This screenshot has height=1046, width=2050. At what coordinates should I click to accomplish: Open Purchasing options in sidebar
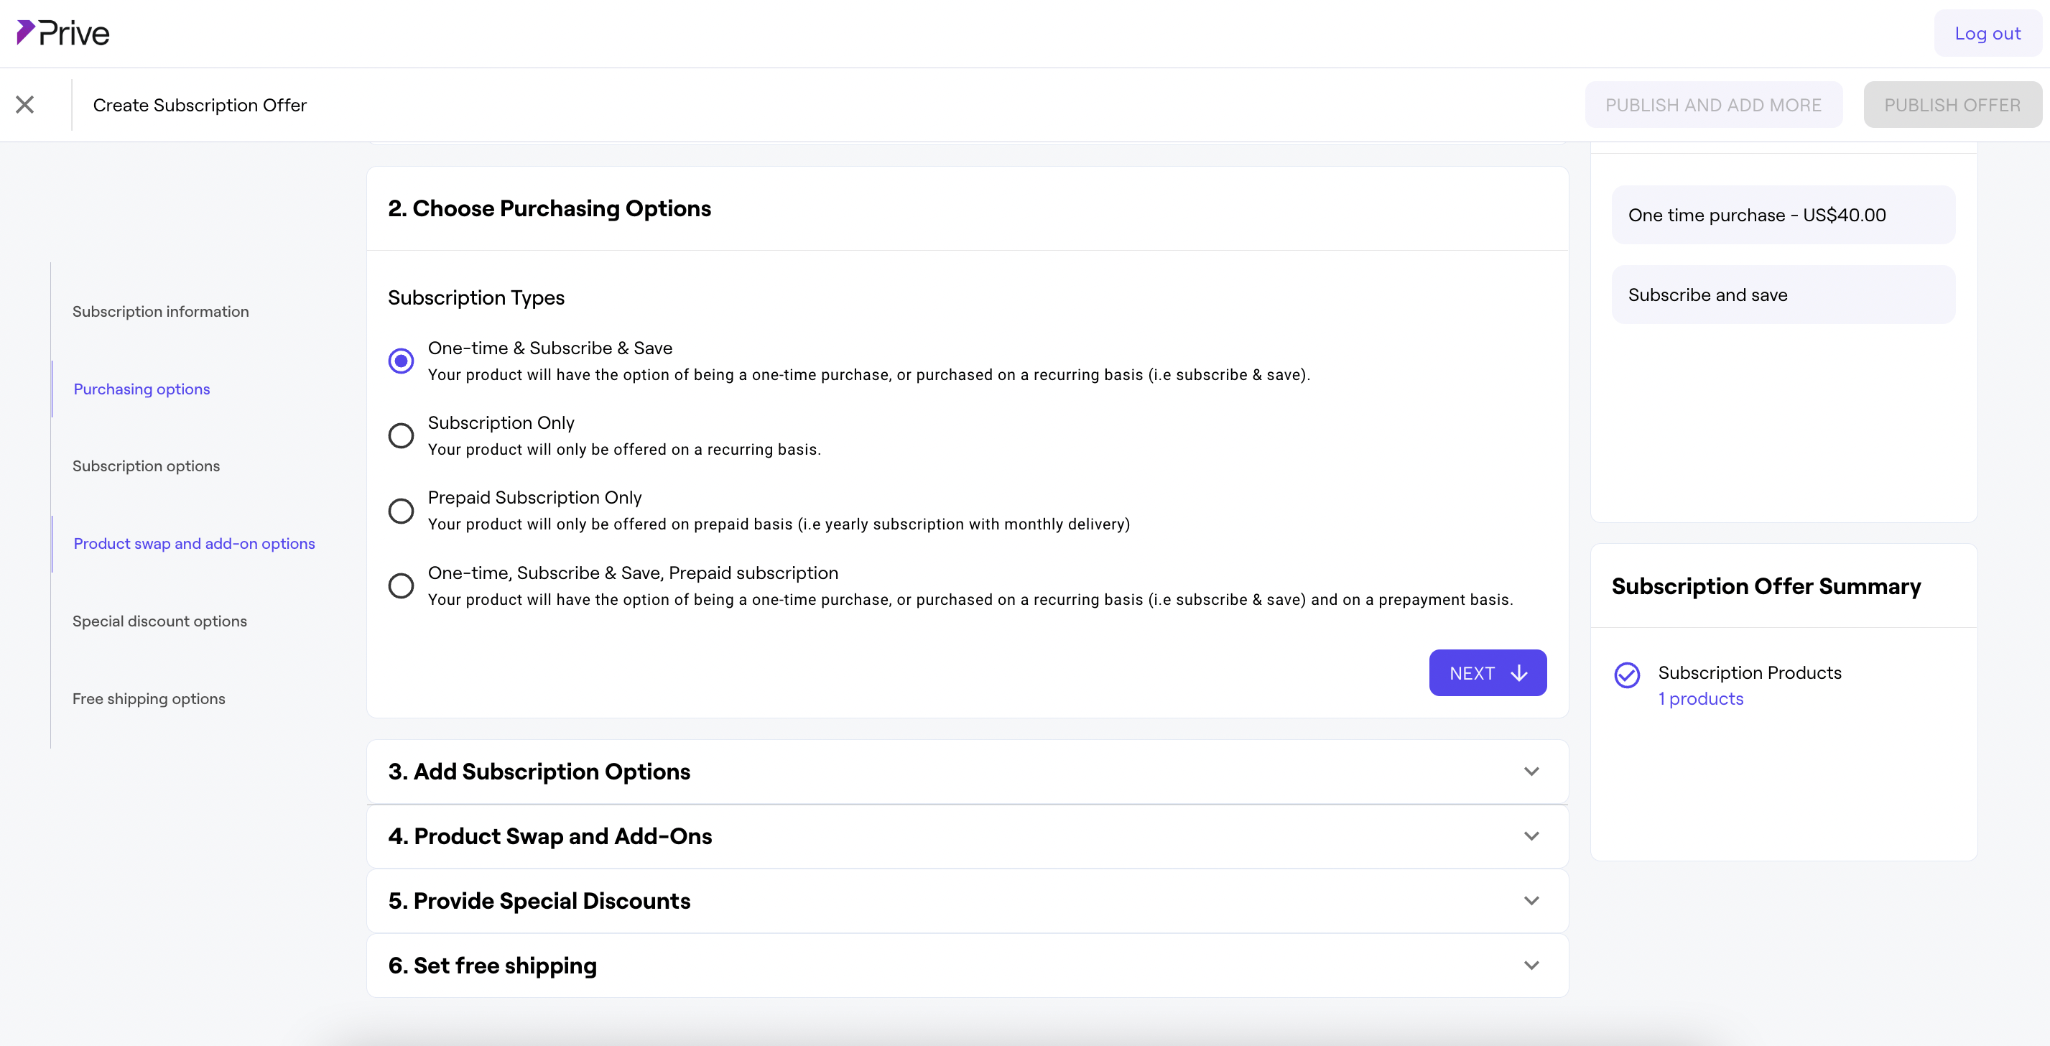pyautogui.click(x=142, y=389)
